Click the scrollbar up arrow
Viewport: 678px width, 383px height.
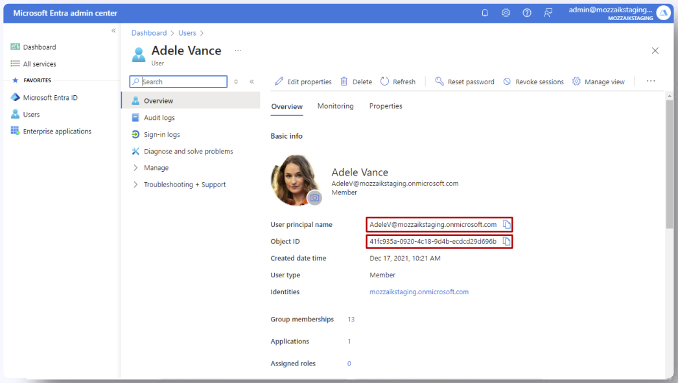click(x=670, y=95)
